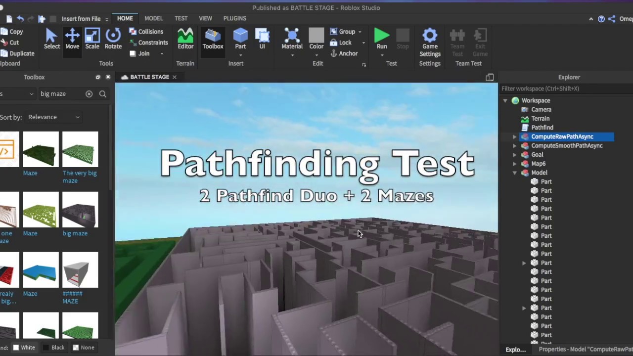
Task: Switch to the MODEL tab
Action: [x=153, y=18]
